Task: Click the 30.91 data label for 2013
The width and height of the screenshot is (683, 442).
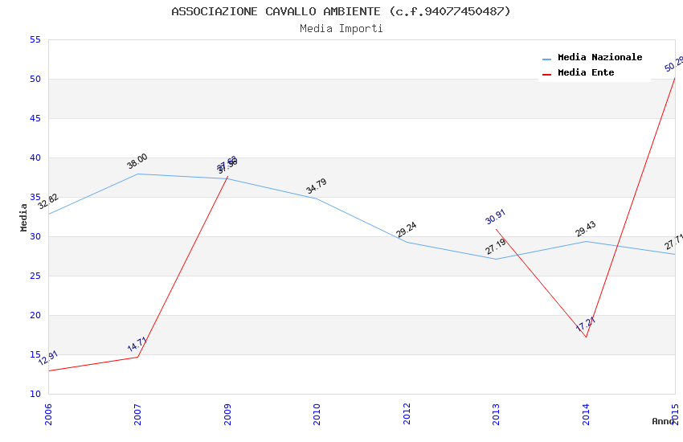Action: click(496, 216)
